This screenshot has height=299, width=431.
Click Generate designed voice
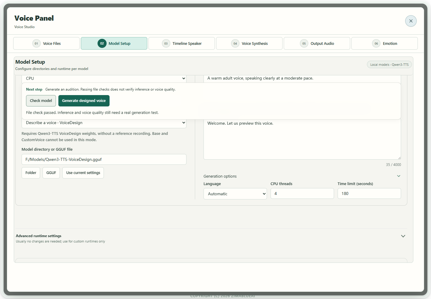click(x=84, y=101)
